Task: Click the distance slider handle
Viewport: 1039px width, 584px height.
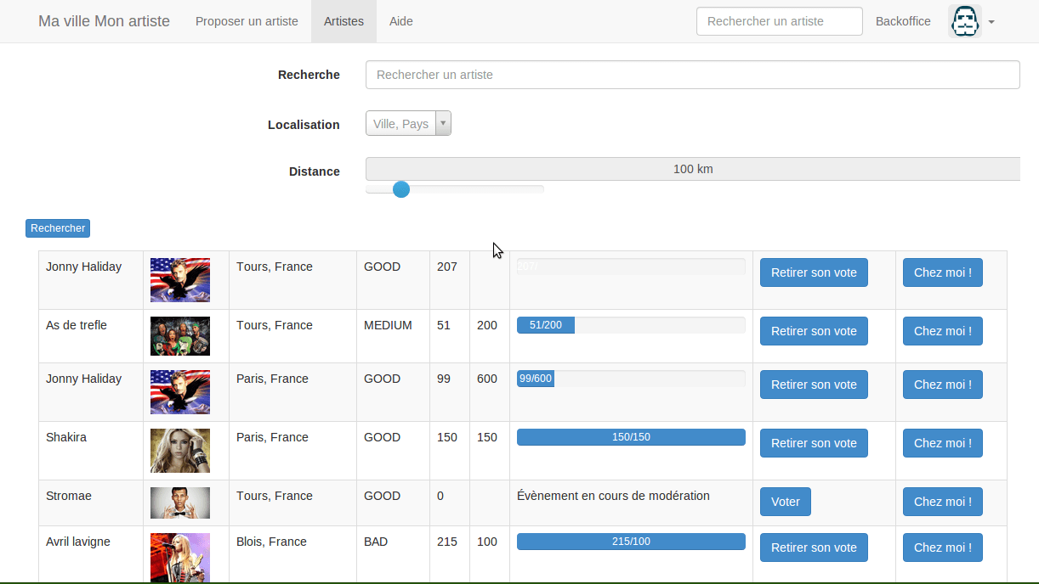Action: [x=401, y=189]
